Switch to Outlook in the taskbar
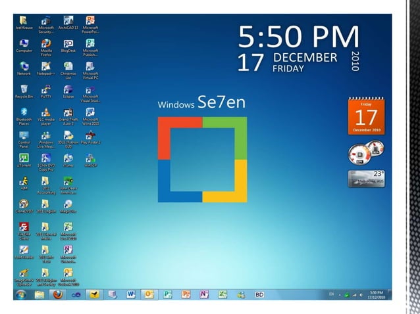The height and width of the screenshot is (314, 420). [149, 294]
